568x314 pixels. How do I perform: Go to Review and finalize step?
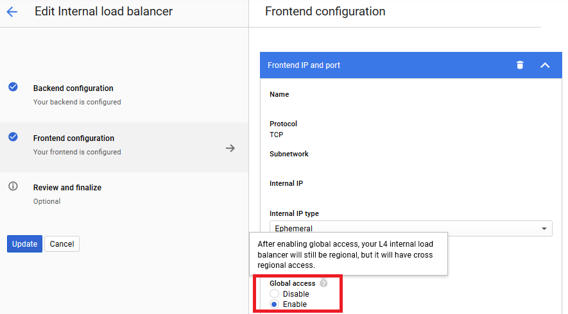point(67,188)
